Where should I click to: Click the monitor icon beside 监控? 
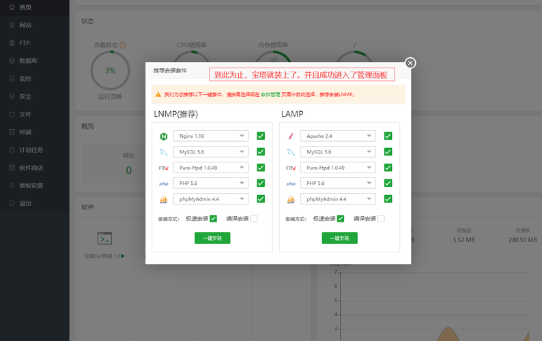[12, 78]
